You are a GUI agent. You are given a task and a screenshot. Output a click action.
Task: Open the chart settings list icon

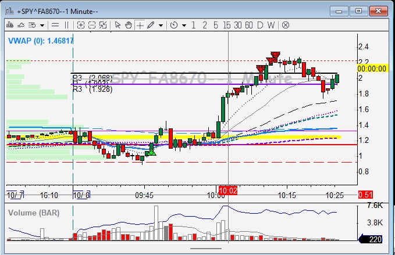click(32, 25)
